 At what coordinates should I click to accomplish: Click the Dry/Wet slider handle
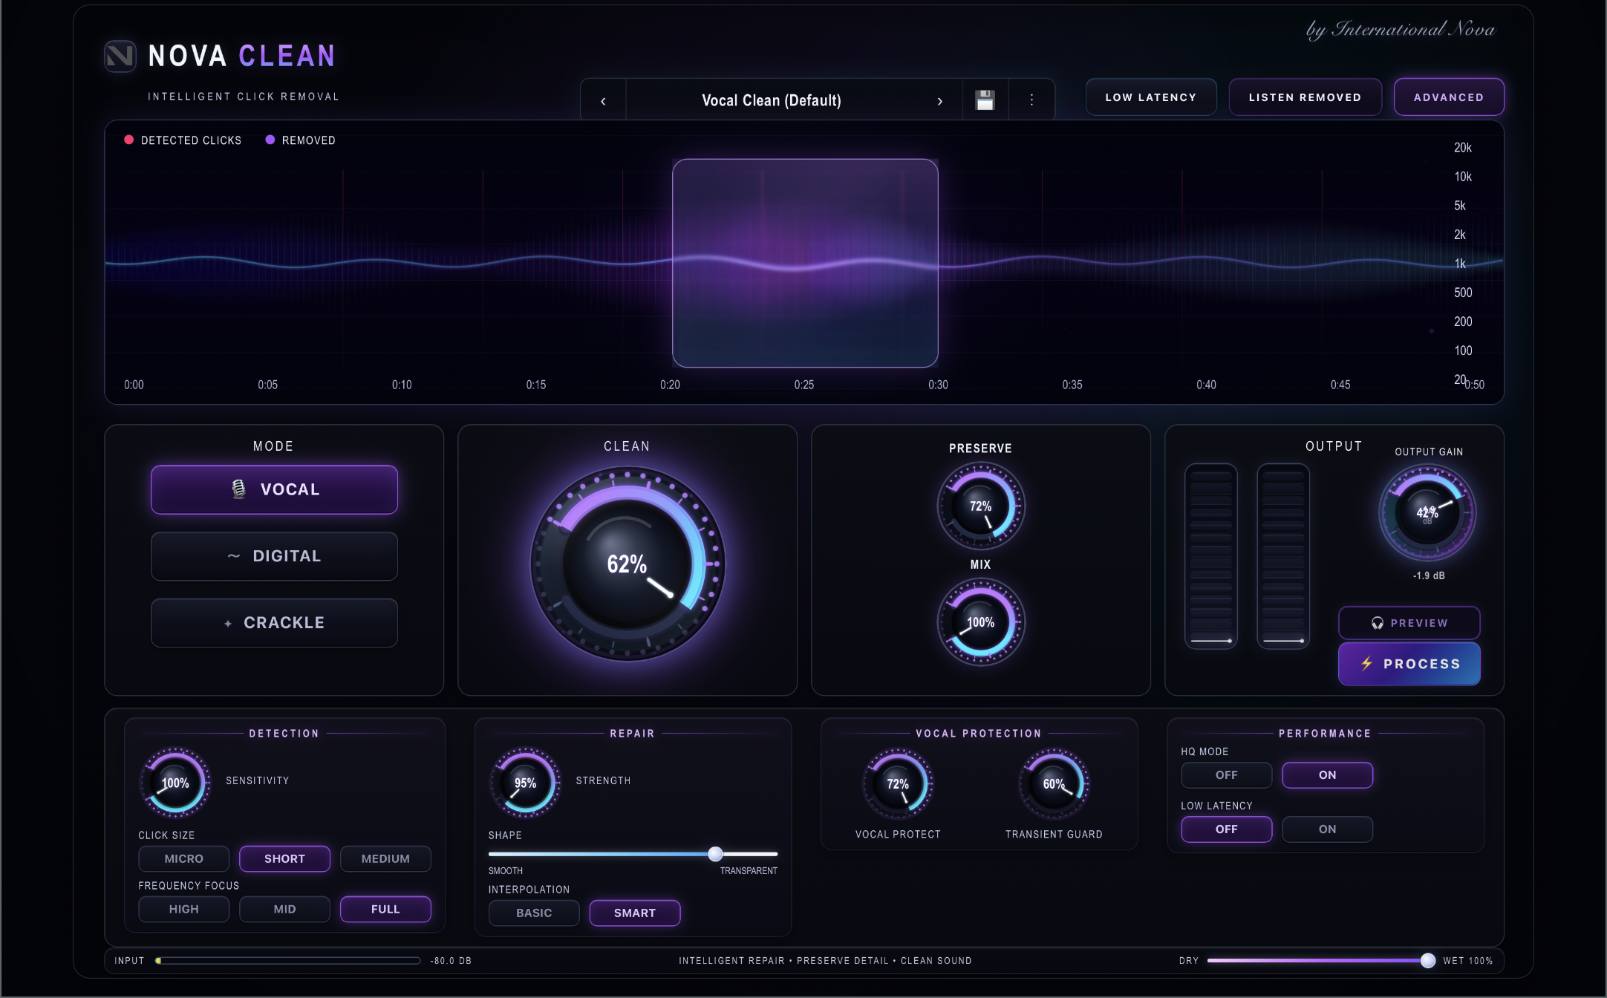(1427, 961)
